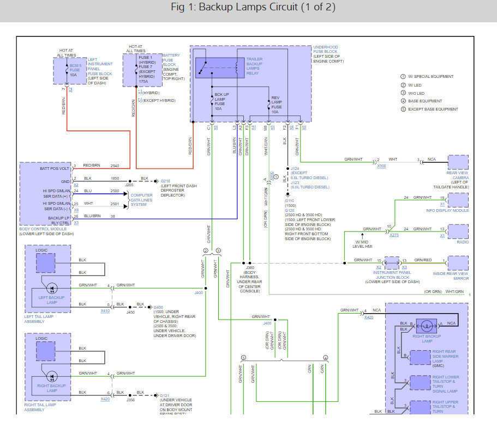
Task: Select the 'BODY CONTROL MODULE' label
Action: click(x=43, y=229)
